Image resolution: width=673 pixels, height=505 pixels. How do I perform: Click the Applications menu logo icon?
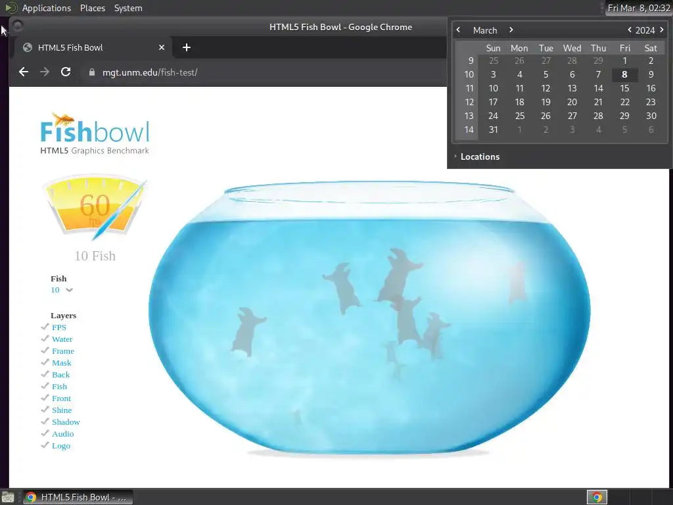tap(11, 8)
